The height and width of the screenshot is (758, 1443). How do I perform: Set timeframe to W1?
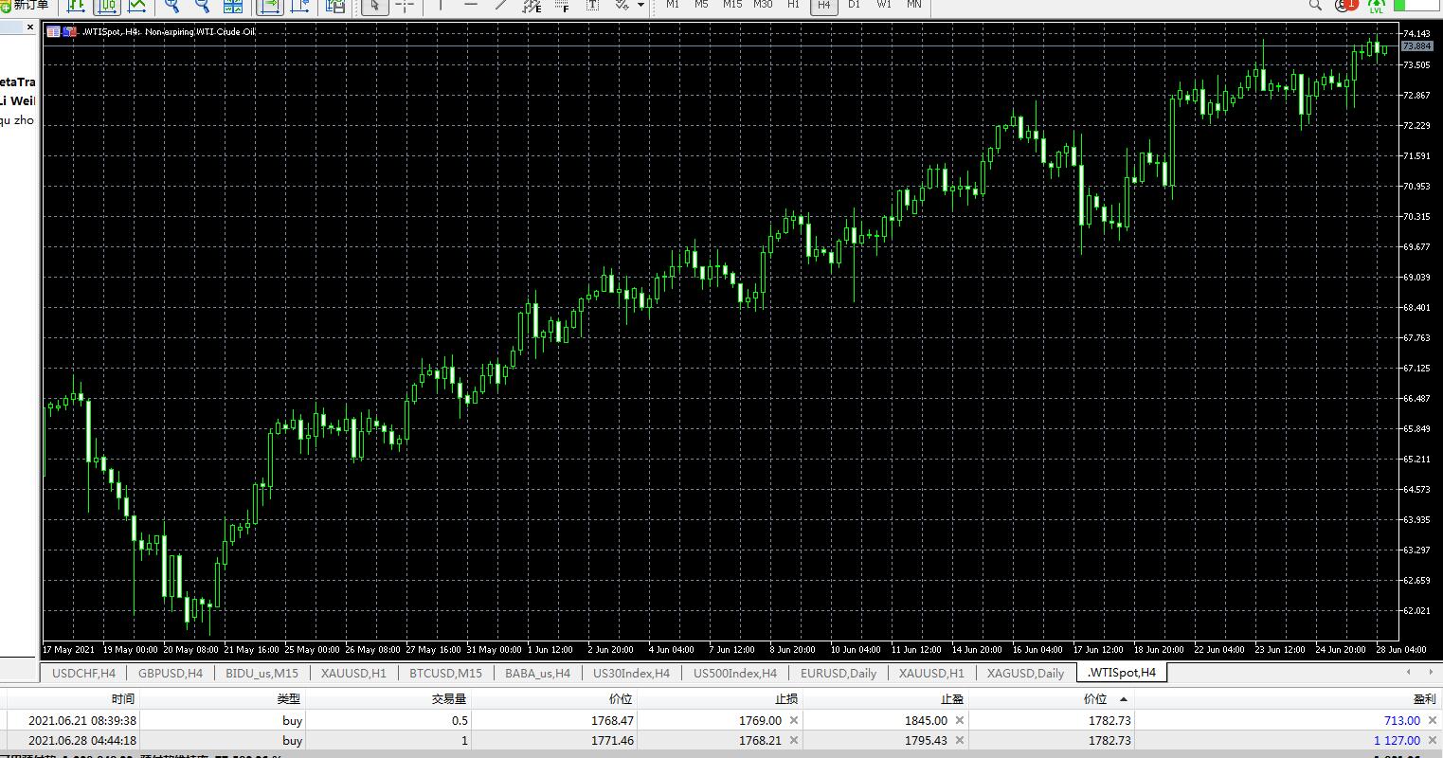[x=884, y=5]
